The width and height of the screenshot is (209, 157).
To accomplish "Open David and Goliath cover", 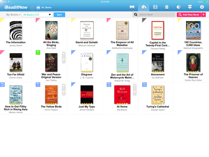I will (87, 30).
